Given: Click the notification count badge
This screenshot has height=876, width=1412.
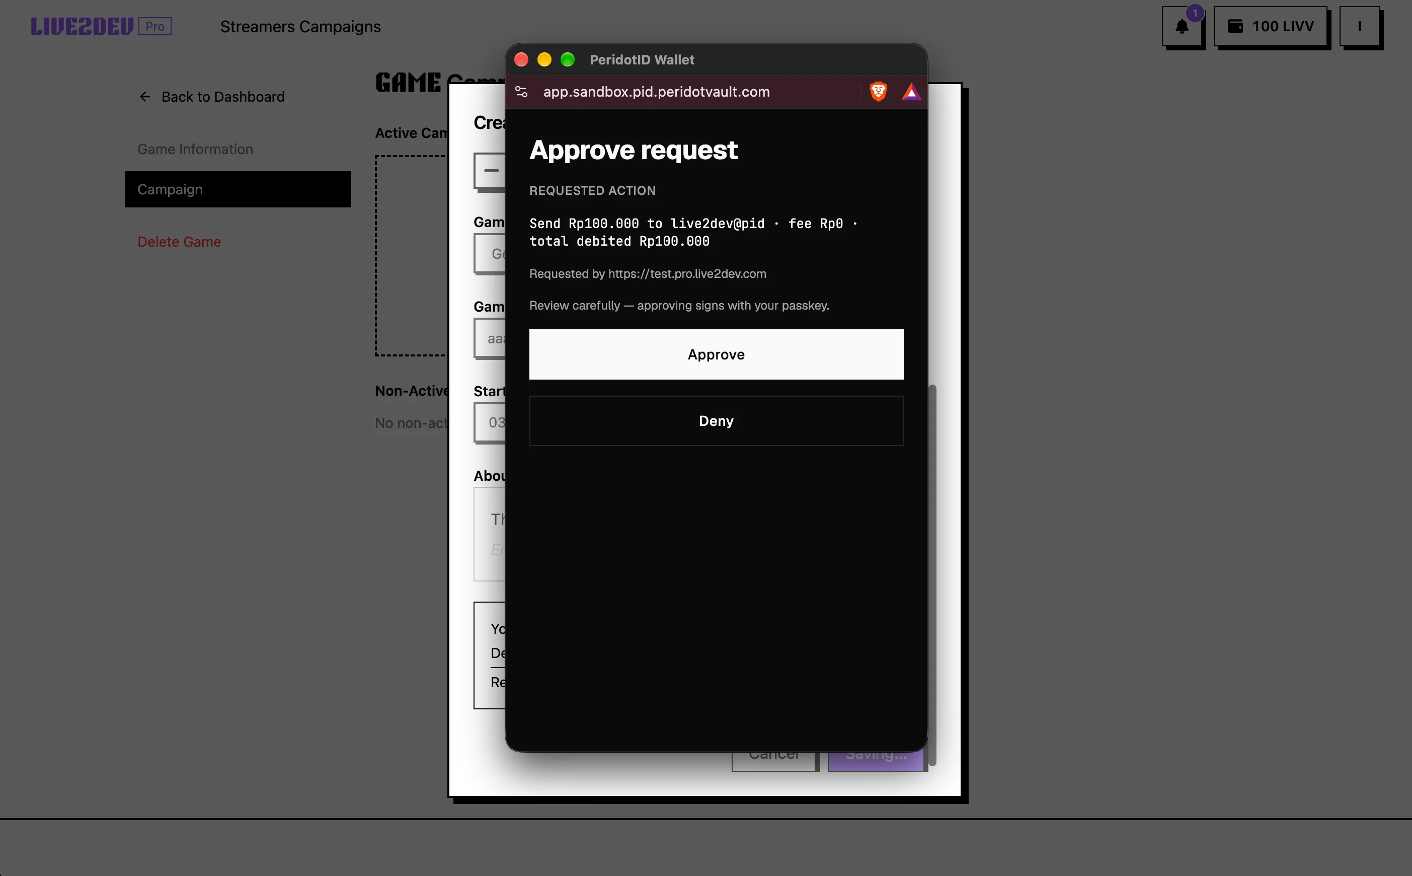Looking at the screenshot, I should click(1194, 13).
